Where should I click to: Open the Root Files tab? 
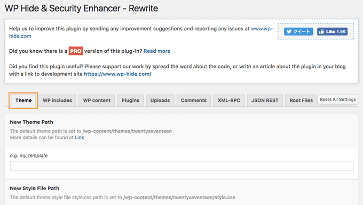coord(301,100)
